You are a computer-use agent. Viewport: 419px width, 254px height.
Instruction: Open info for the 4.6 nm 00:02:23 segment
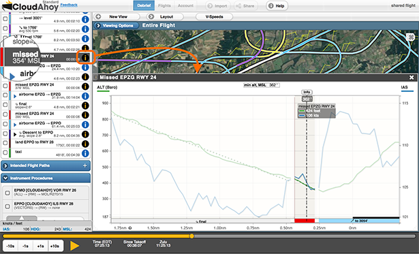pos(85,77)
